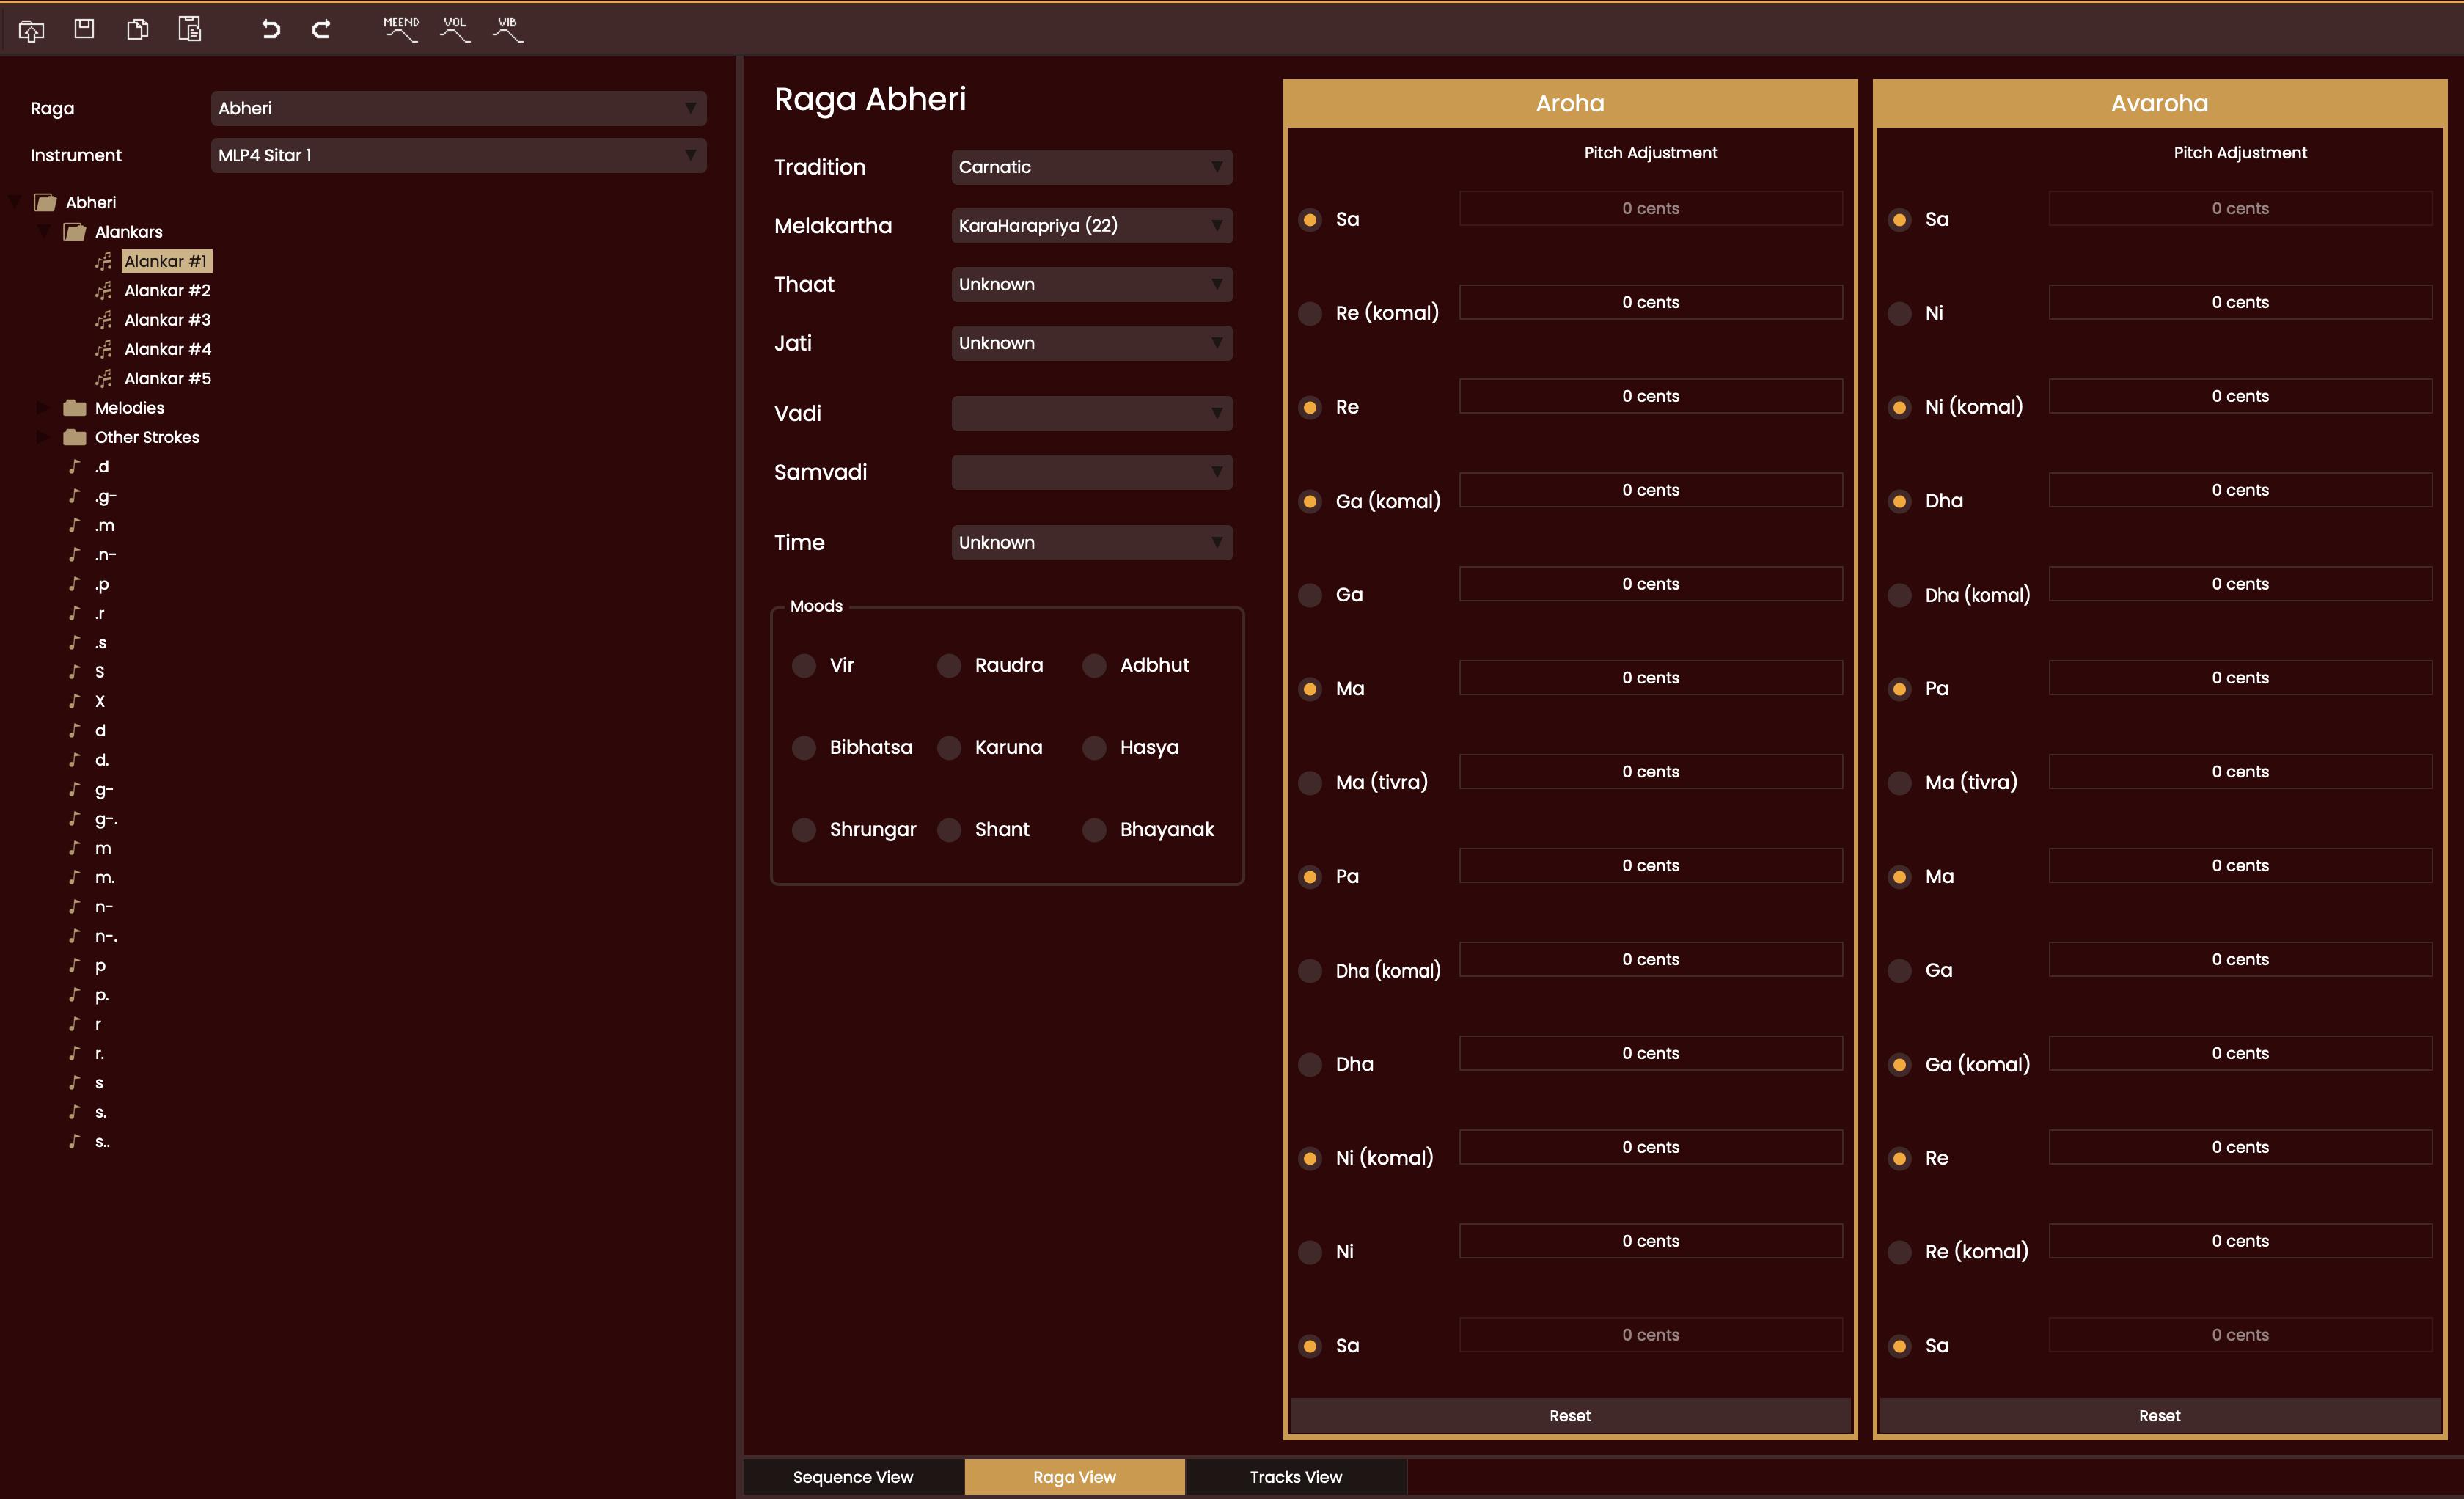Click the Aroha Ni pitch adjustment field
2464x1499 pixels.
pos(1650,1241)
